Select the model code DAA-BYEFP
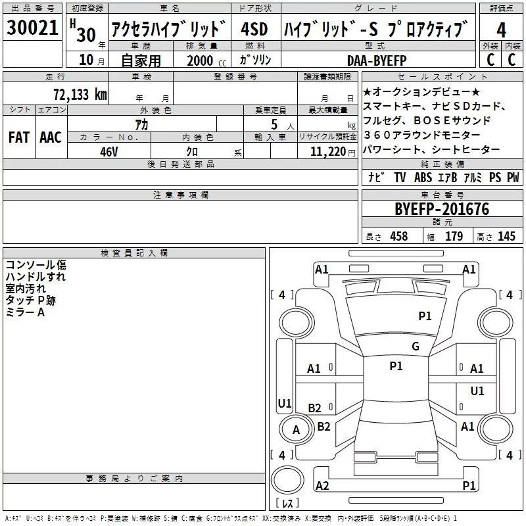The height and width of the screenshot is (526, 526). coord(377,60)
